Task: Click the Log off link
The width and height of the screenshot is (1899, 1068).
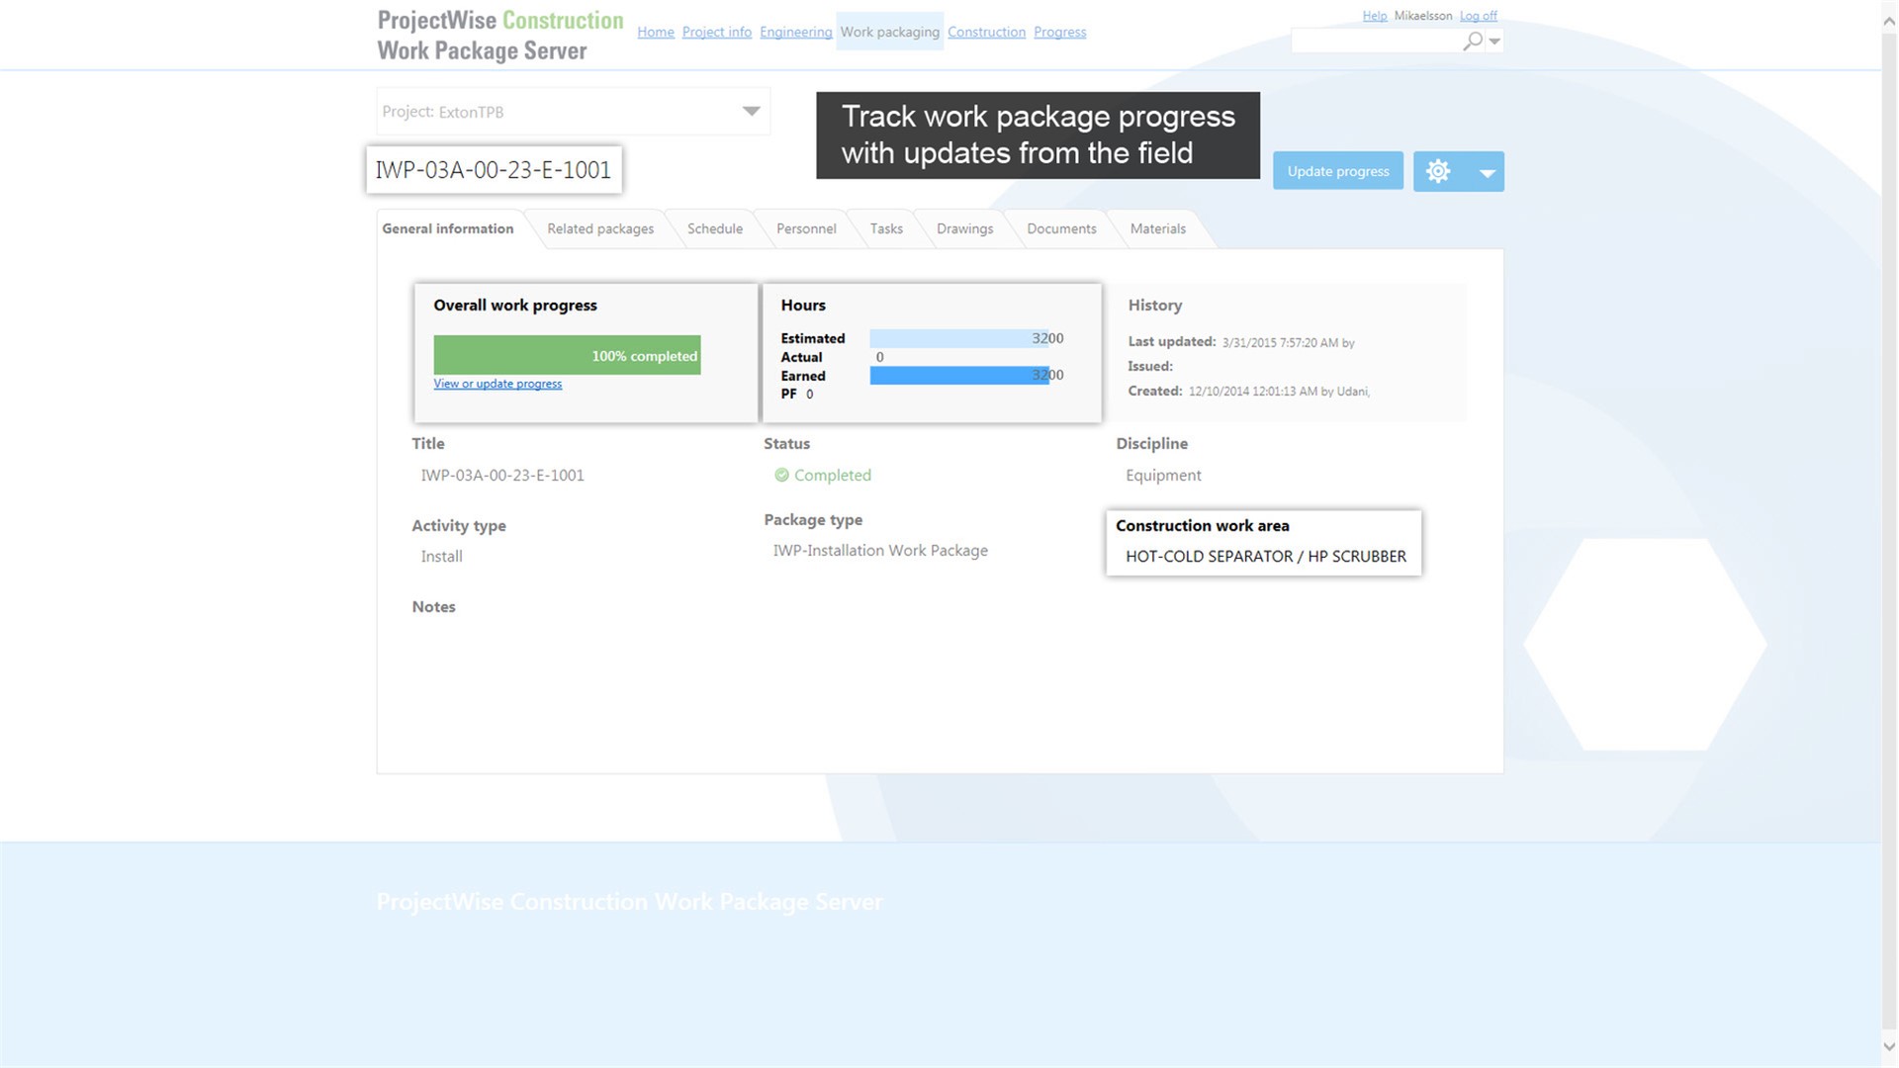Action: 1479,16
